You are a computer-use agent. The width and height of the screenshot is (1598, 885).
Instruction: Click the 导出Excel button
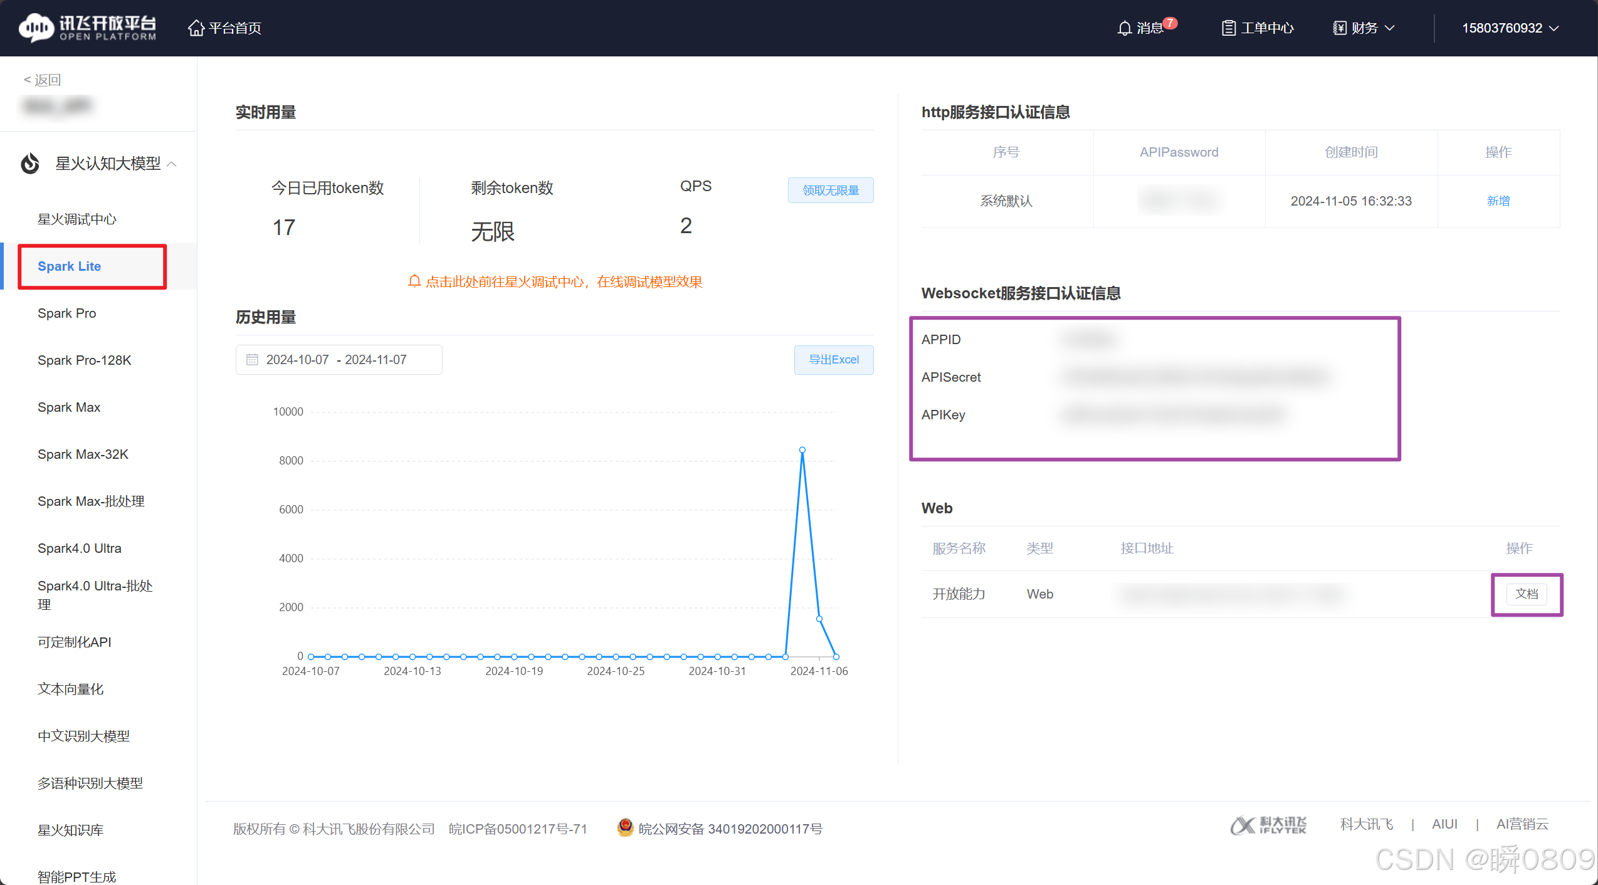(834, 360)
